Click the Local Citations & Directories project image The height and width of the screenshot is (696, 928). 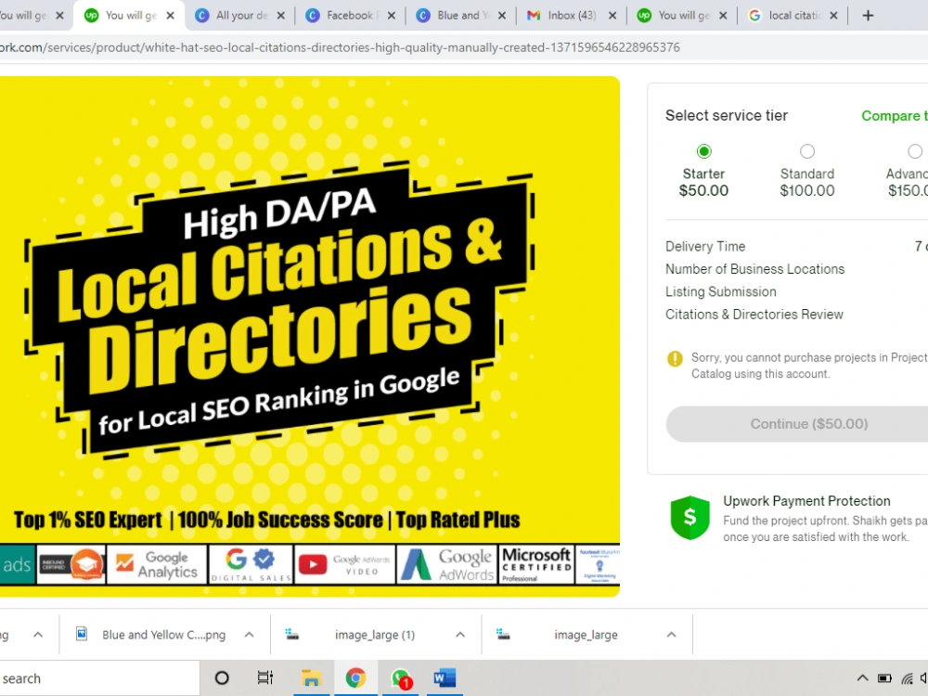(310, 336)
